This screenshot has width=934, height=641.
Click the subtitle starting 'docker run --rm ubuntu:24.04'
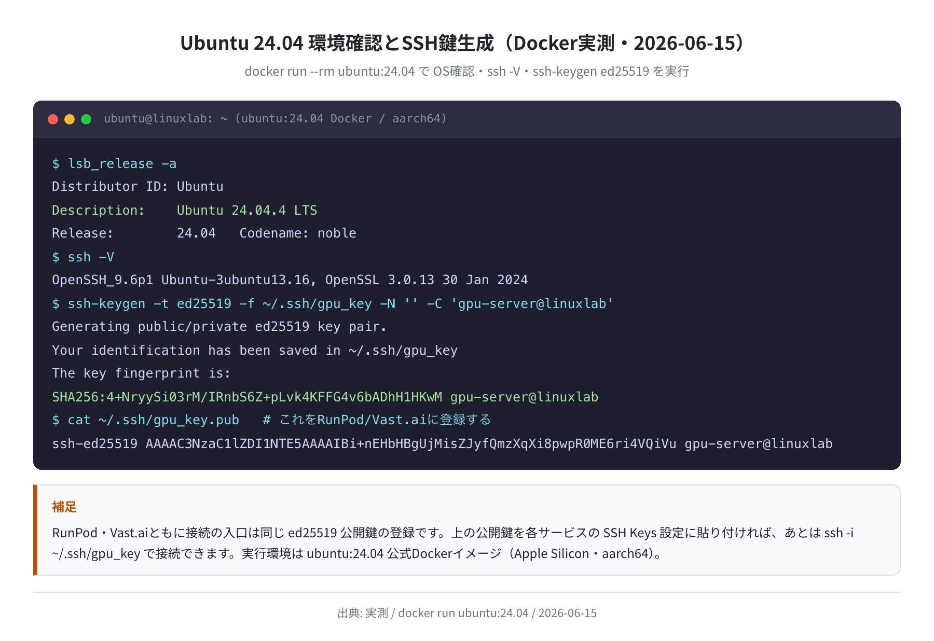point(467,71)
